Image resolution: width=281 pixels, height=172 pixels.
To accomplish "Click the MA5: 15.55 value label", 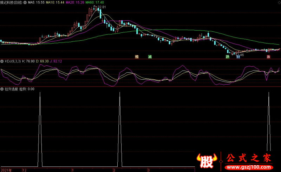I will [x=36, y=2].
